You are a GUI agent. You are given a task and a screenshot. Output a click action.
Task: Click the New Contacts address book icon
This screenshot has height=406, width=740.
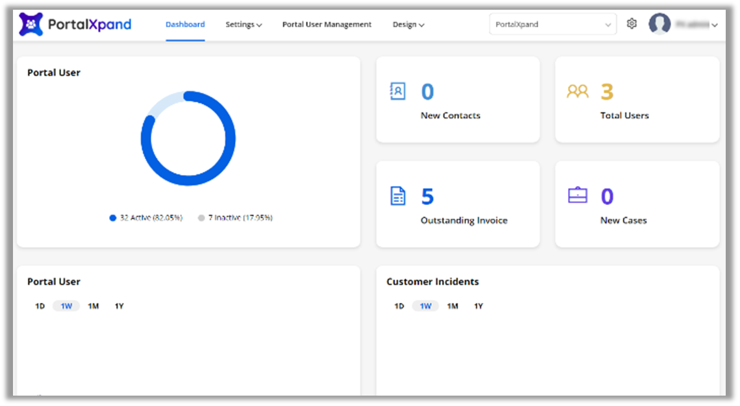pos(398,91)
